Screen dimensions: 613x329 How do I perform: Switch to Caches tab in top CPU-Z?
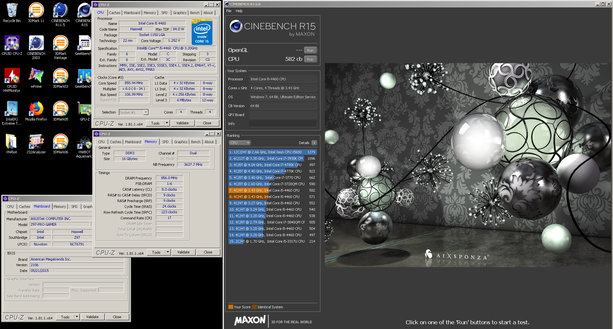click(114, 13)
